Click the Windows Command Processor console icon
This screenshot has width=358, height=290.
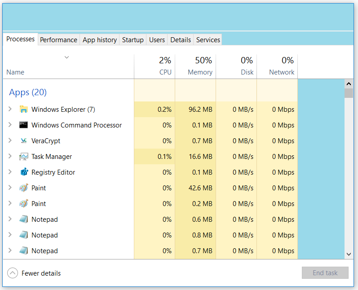(x=23, y=125)
